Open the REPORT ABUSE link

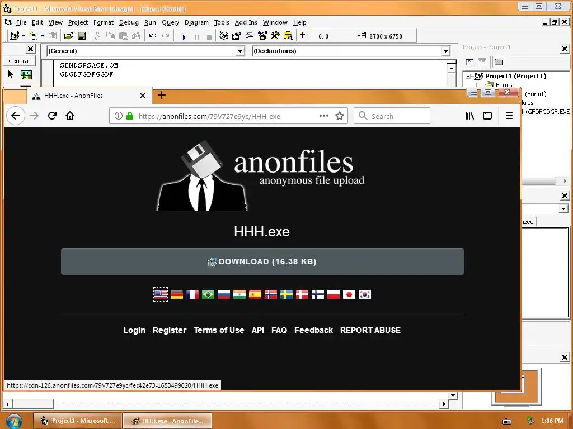370,330
